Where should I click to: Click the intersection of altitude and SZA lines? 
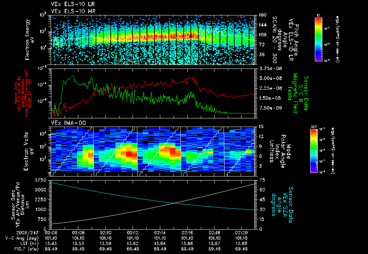[174, 203]
